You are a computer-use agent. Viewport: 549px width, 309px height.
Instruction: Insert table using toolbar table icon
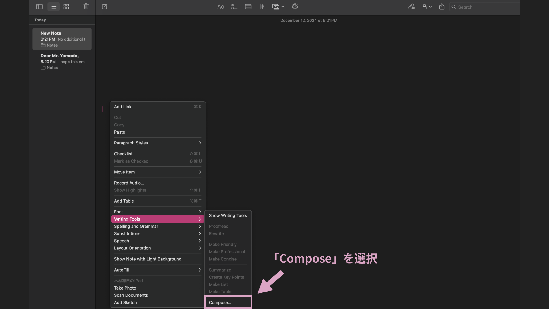(248, 7)
